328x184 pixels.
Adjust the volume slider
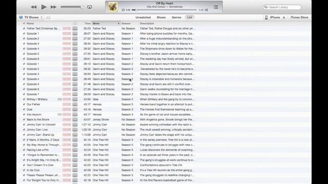[x=72, y=7]
